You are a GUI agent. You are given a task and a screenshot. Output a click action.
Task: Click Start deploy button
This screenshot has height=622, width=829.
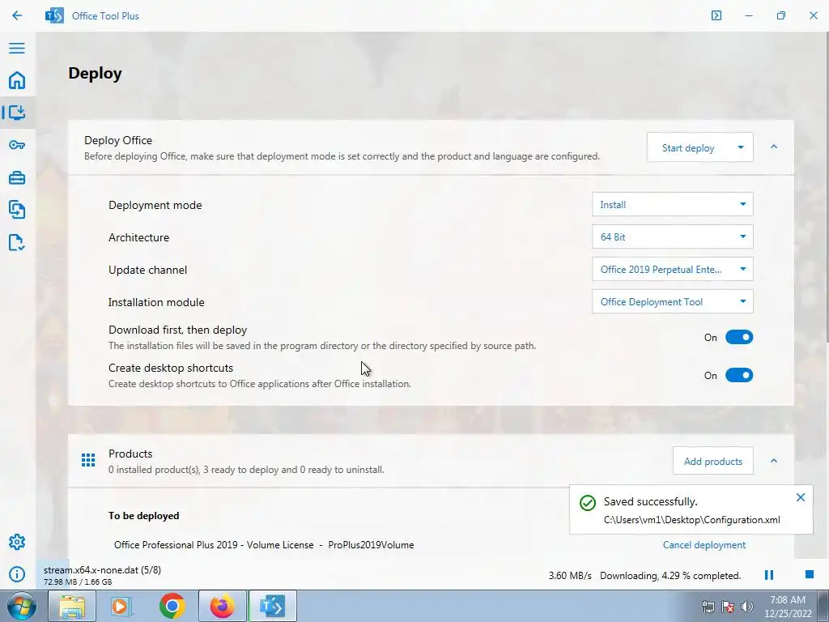[688, 147]
